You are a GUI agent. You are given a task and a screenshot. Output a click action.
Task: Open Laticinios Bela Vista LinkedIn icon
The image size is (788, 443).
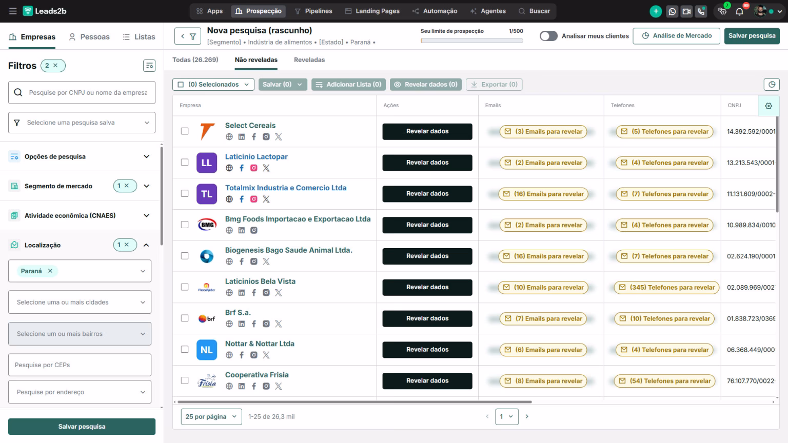coord(242,293)
